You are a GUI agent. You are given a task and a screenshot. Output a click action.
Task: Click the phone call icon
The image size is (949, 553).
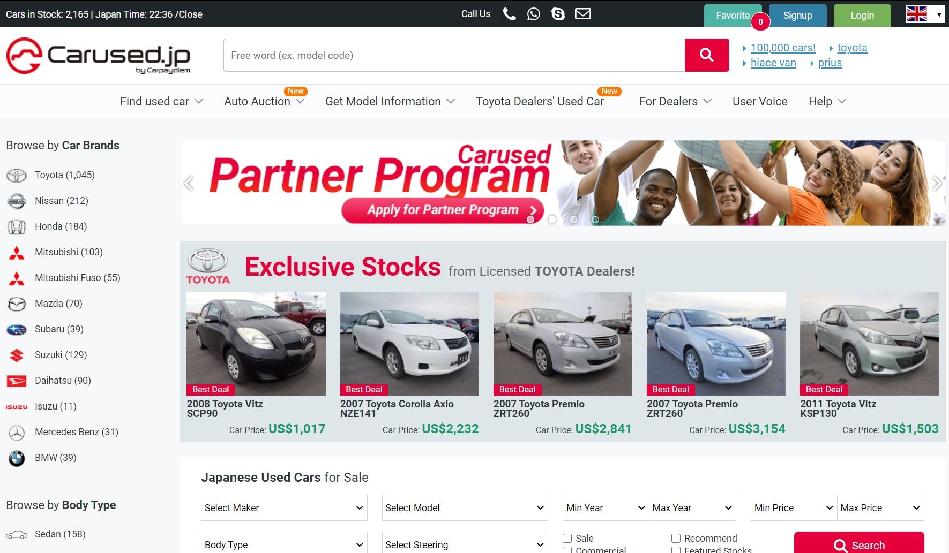point(509,14)
